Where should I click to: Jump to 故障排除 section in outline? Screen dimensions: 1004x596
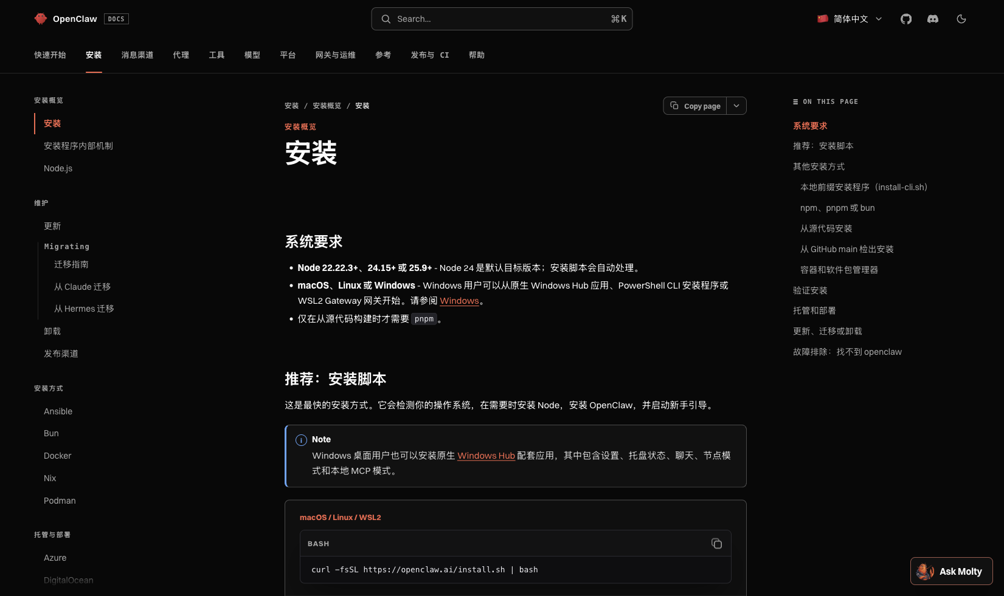pyautogui.click(x=847, y=352)
